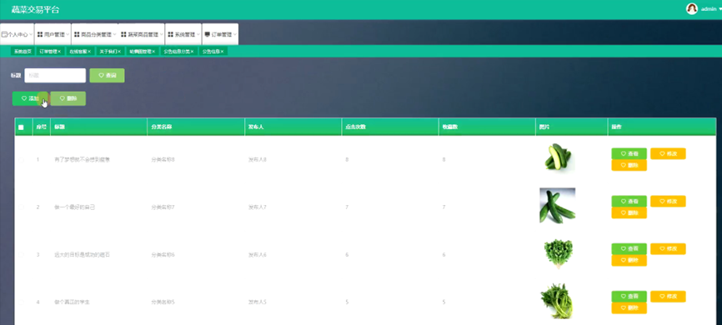Click the 个人中心 menu icon

tap(4, 34)
